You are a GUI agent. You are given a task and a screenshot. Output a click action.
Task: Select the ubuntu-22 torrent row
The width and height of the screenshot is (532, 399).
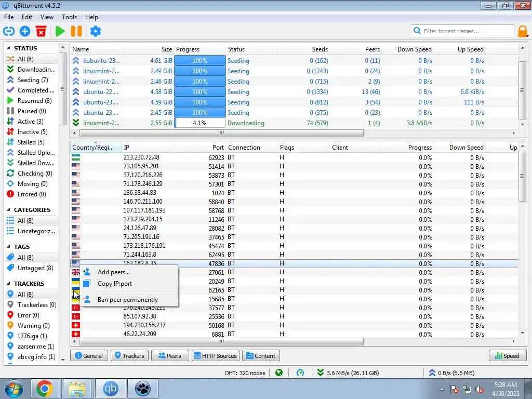[x=294, y=92]
